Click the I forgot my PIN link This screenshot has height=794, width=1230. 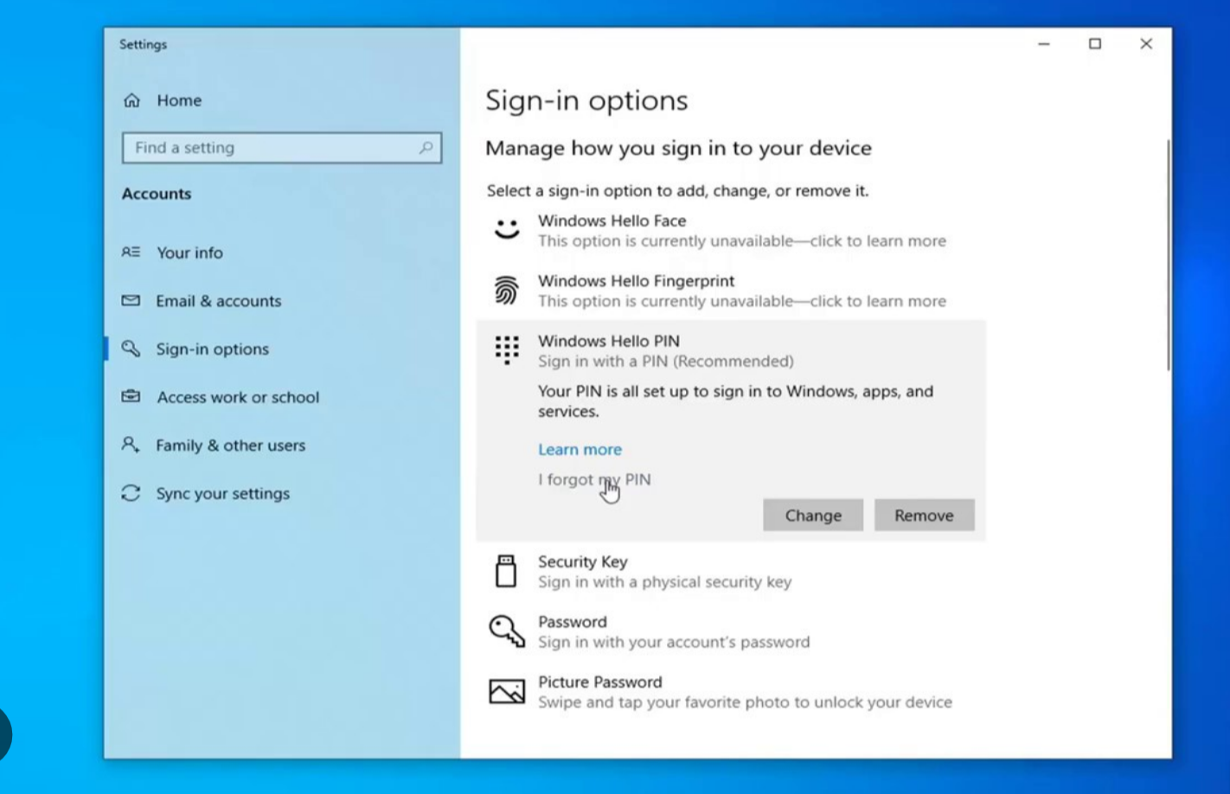click(x=594, y=480)
